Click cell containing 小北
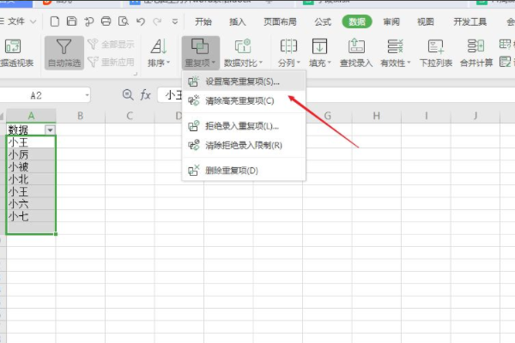This screenshot has height=343, width=515. click(31, 179)
